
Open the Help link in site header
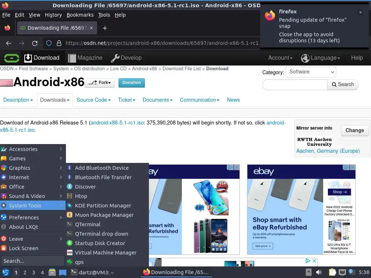pyautogui.click(x=357, y=58)
